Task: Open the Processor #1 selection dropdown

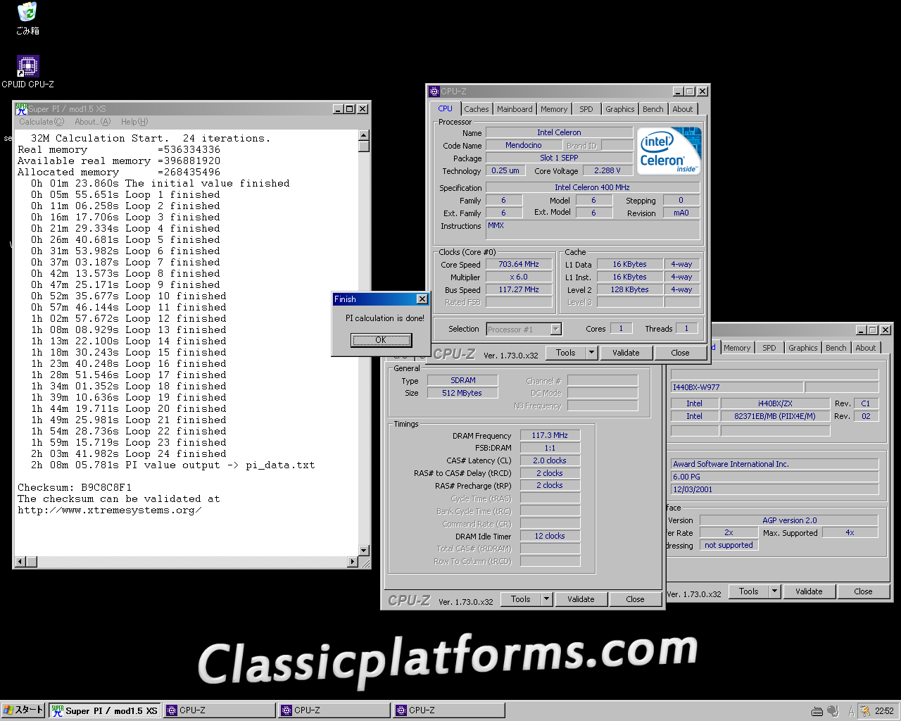Action: point(524,329)
